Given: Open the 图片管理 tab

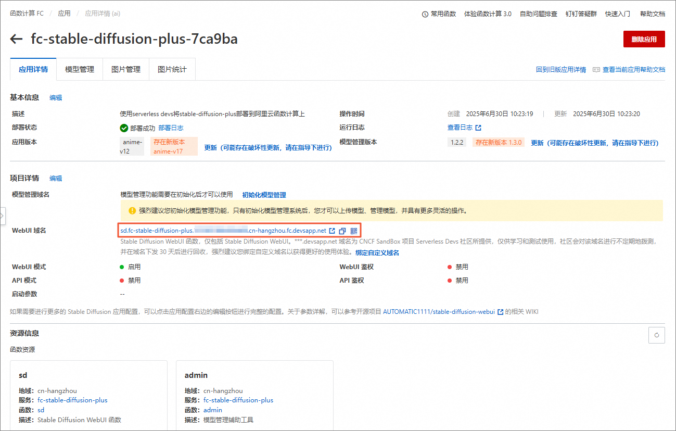Looking at the screenshot, I should point(126,69).
